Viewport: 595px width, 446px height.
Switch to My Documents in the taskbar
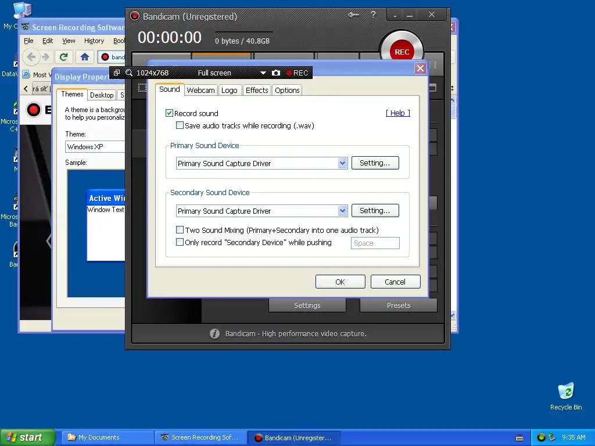[x=108, y=438]
